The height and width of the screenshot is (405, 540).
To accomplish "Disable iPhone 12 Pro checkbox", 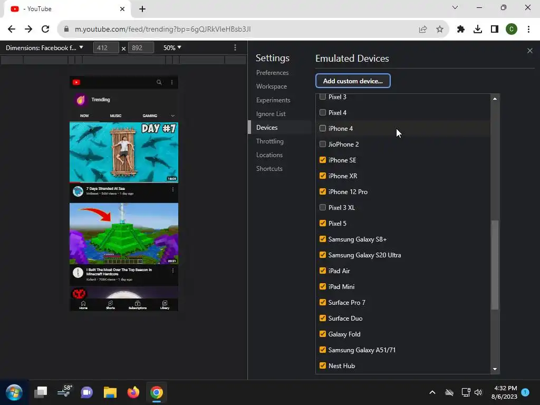I will coord(322,191).
